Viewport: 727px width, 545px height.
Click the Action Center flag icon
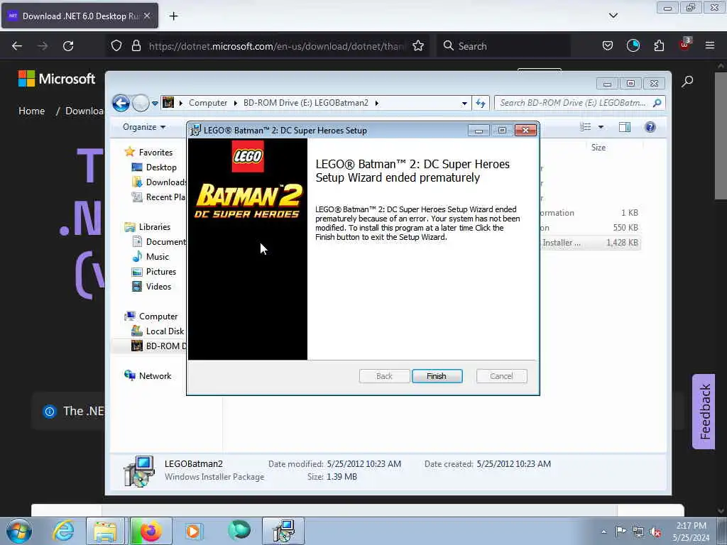(621, 532)
